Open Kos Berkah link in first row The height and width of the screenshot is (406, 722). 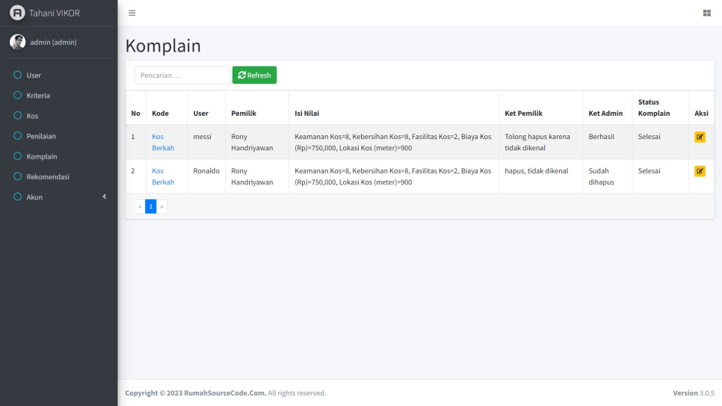162,142
